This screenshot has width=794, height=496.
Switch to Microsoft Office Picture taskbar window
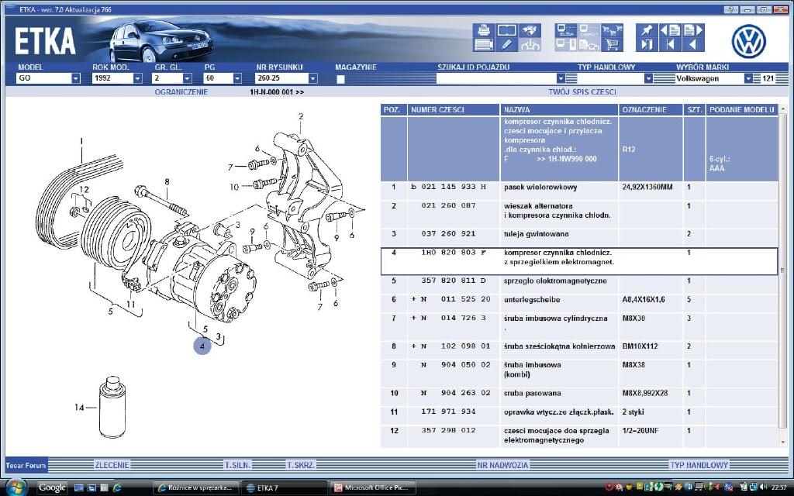373,488
